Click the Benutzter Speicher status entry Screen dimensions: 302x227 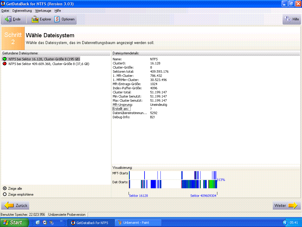click(23, 215)
